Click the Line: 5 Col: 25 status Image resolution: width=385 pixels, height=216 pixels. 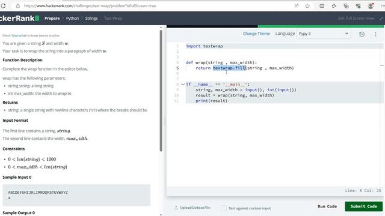click(x=363, y=191)
